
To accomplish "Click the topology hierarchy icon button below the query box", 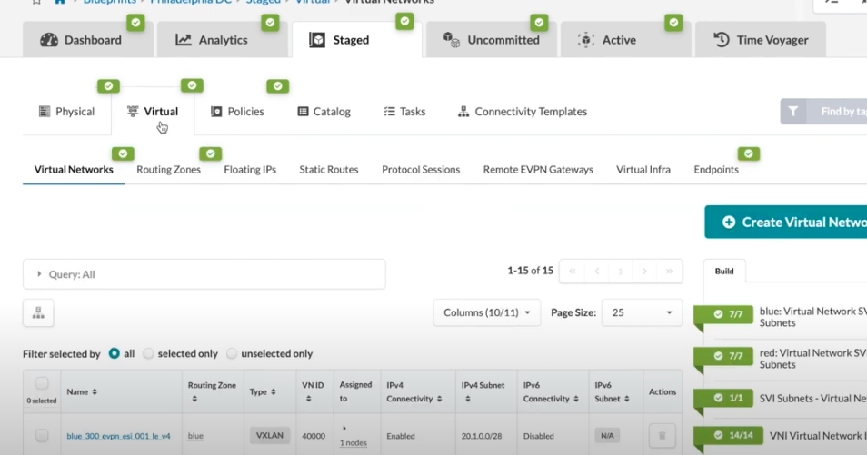I will point(38,313).
